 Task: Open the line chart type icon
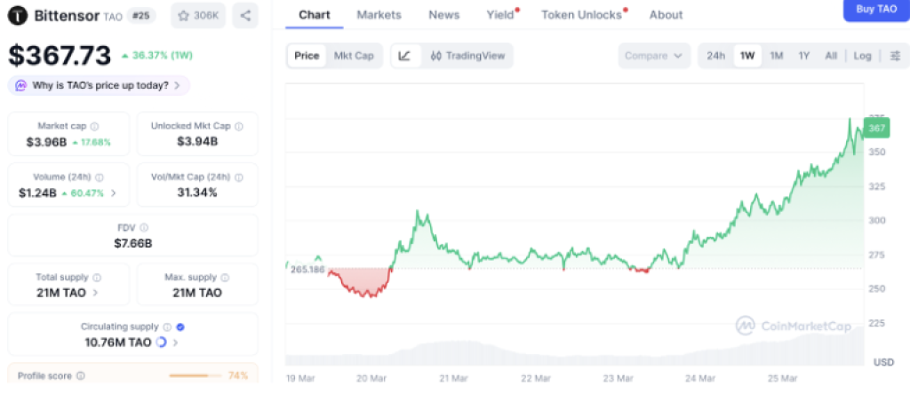[404, 56]
